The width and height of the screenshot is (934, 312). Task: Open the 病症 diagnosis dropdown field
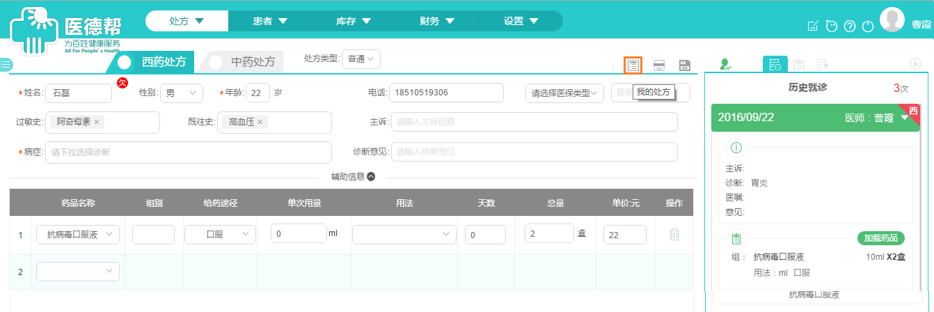pos(189,152)
